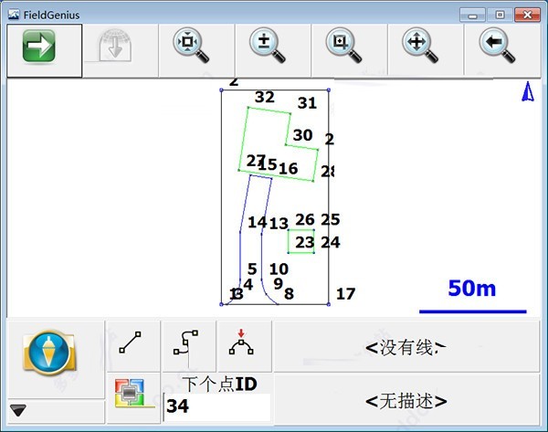548x432 pixels.
Task: Close the FieldGenius window
Action: (527, 15)
